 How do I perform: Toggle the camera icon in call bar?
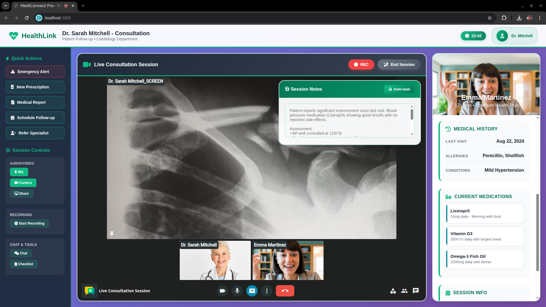pyautogui.click(x=222, y=291)
